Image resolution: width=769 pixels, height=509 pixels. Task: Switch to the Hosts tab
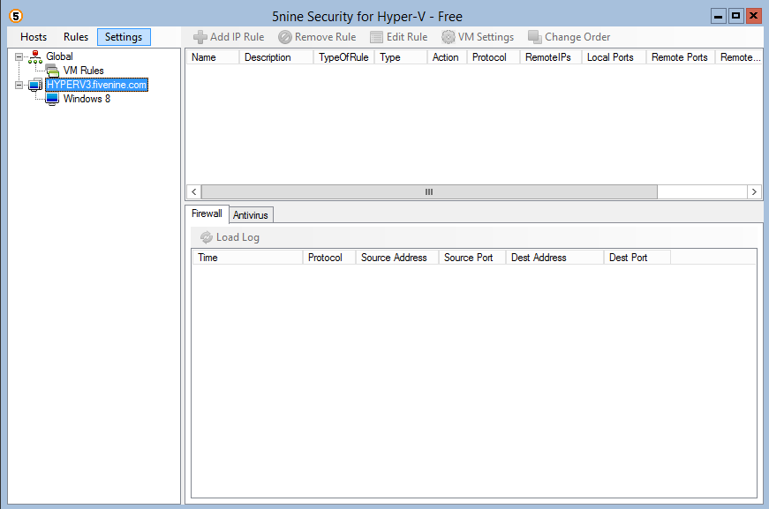click(x=33, y=36)
